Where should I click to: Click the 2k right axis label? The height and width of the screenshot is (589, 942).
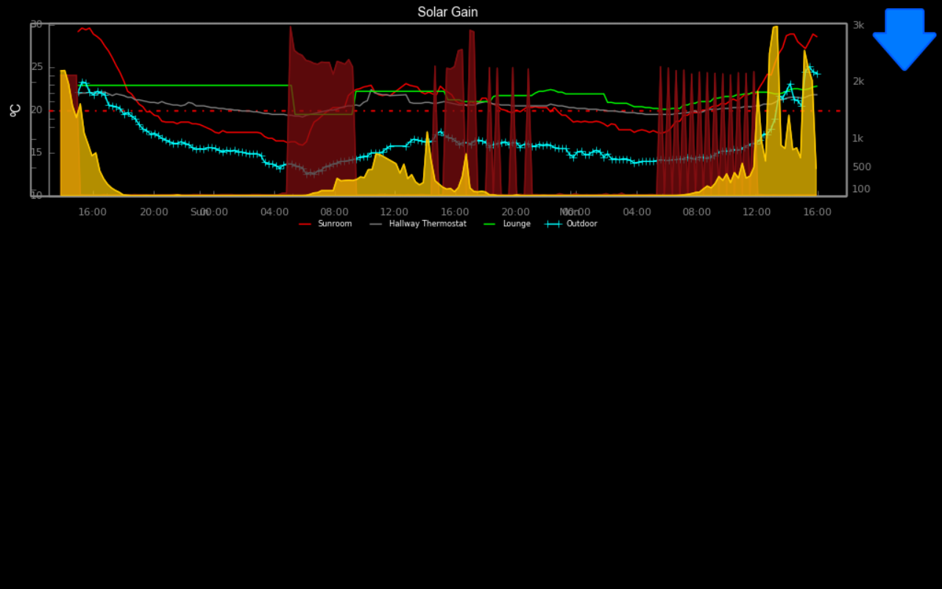click(x=858, y=81)
